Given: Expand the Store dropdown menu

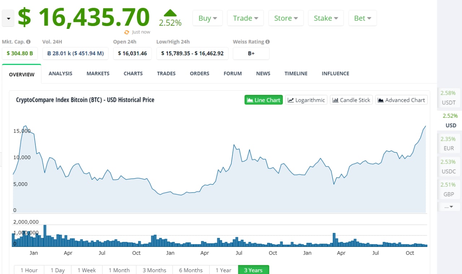Looking at the screenshot, I should pyautogui.click(x=286, y=18).
